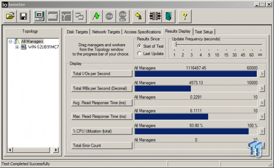Save the test configuration file
274x168 pixels.
[23, 16]
